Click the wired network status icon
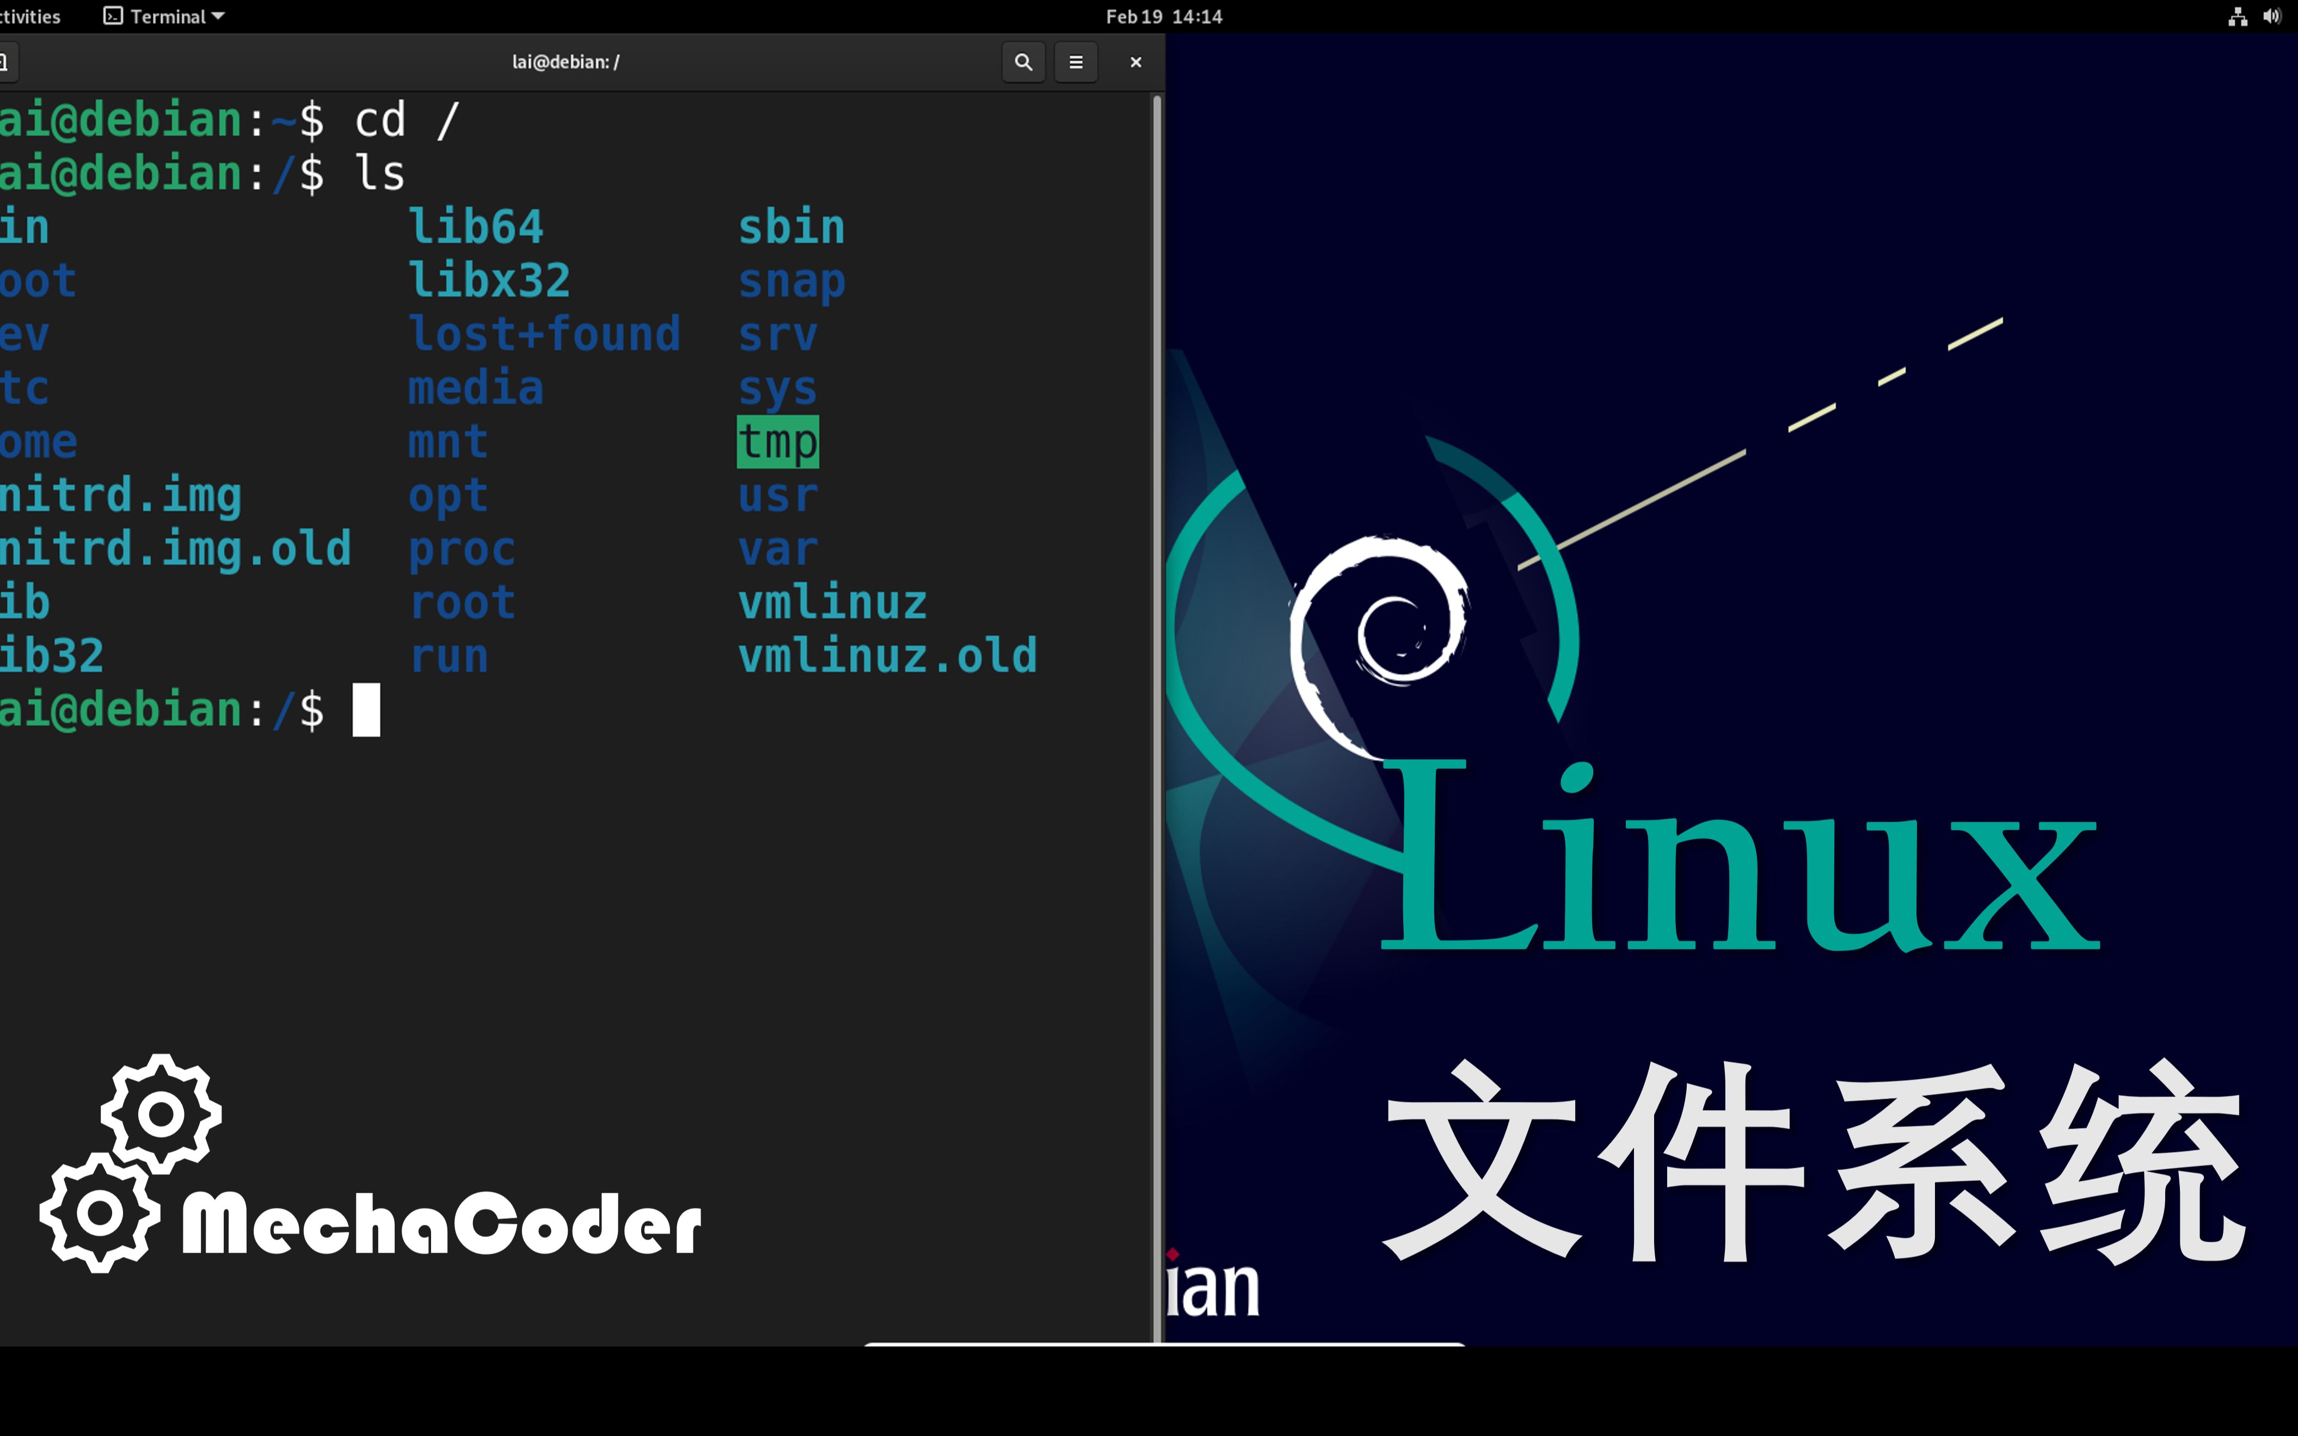Screen dimensions: 2298x1436 (x=2237, y=16)
